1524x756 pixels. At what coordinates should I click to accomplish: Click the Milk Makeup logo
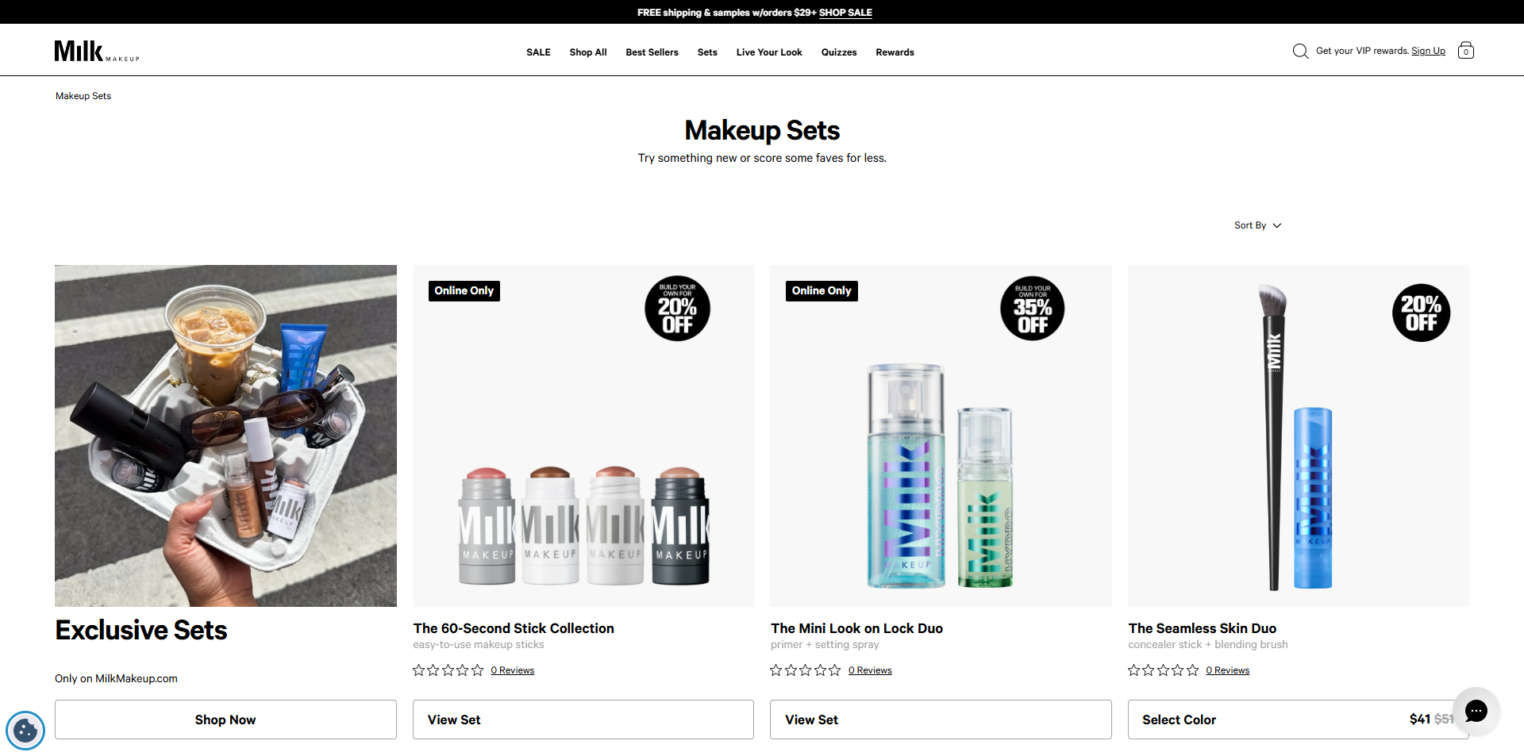[96, 50]
